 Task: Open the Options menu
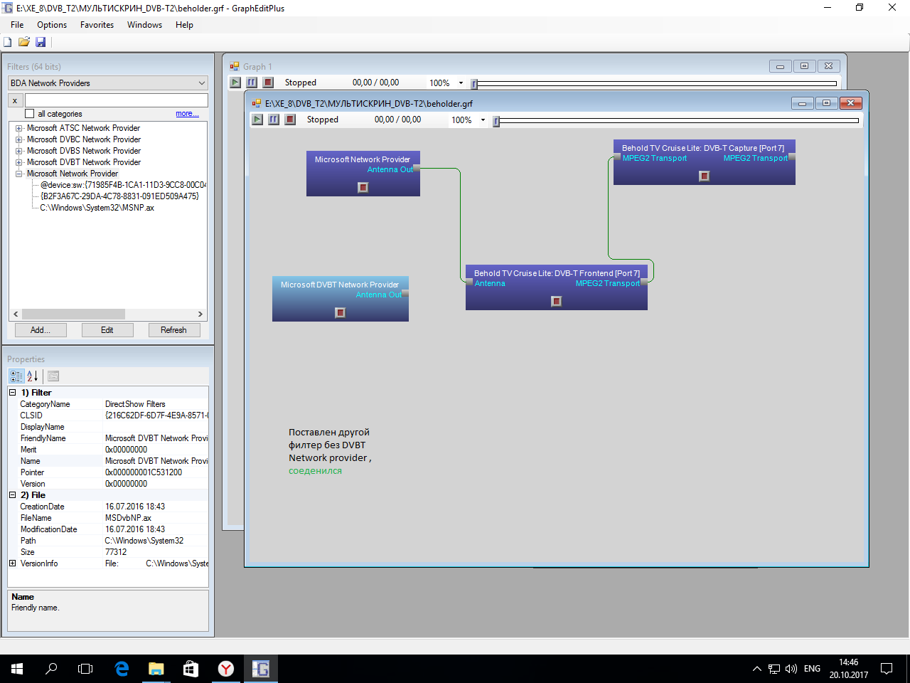[x=52, y=25]
